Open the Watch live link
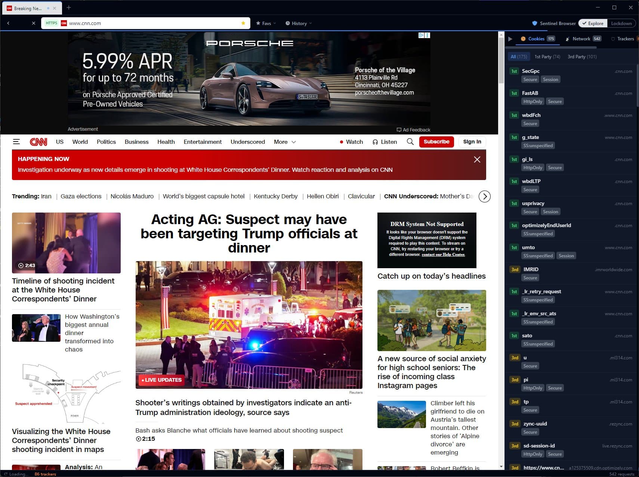639x477 pixels. (352, 142)
